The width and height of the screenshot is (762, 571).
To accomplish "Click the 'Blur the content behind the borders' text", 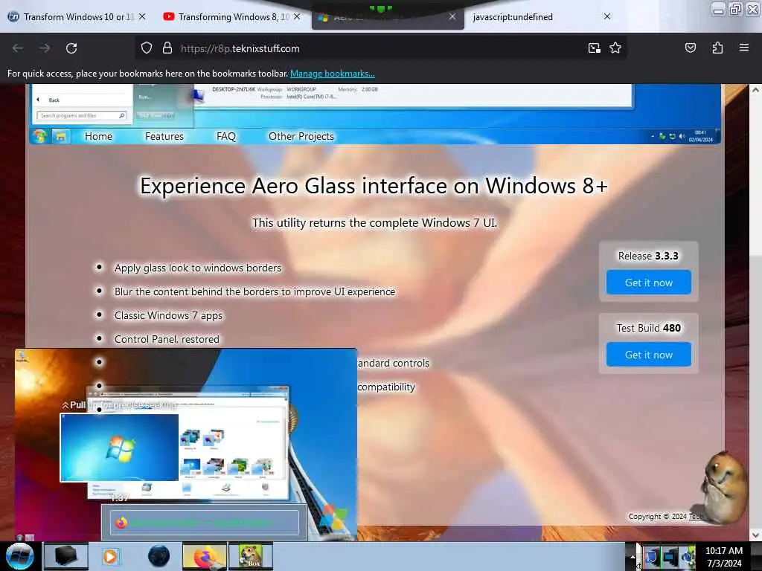I will (254, 291).
